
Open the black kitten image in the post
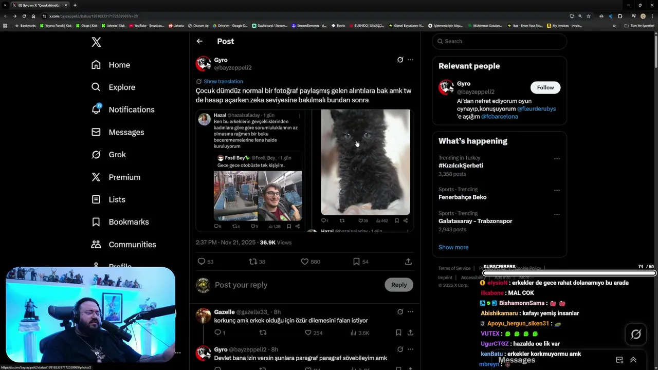click(365, 162)
